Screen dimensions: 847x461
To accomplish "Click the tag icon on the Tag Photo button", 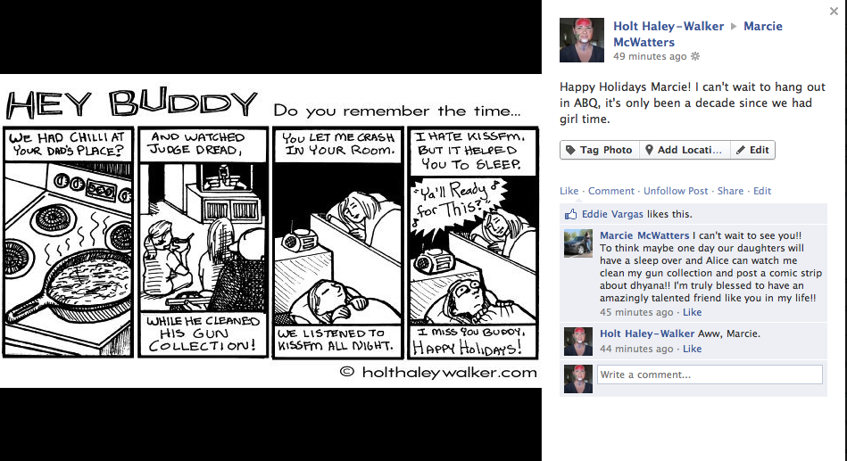I will click(x=570, y=150).
